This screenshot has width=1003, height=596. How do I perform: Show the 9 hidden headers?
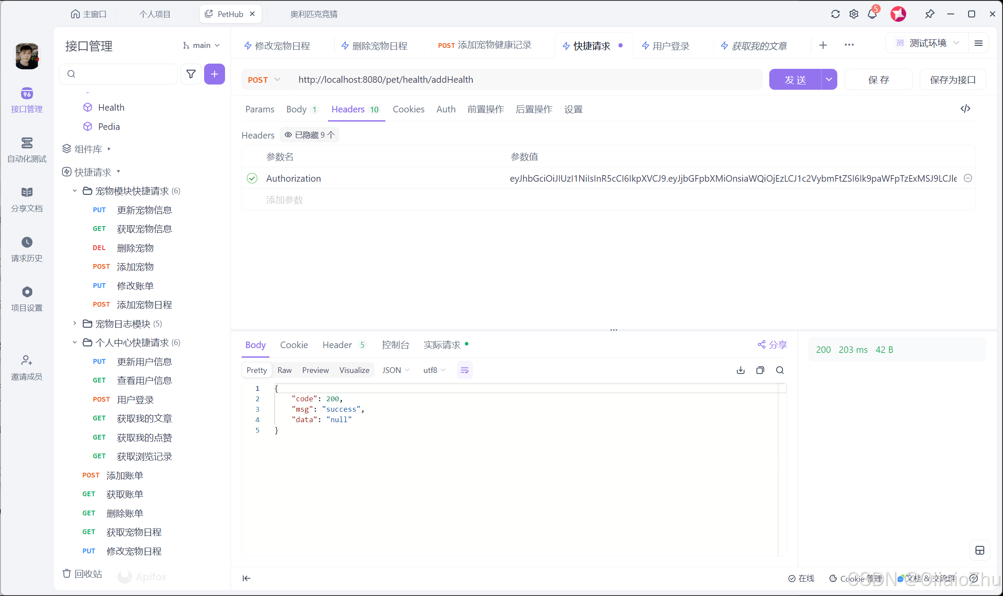point(309,135)
